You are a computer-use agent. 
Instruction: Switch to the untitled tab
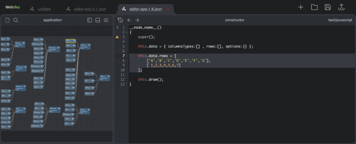[44, 9]
